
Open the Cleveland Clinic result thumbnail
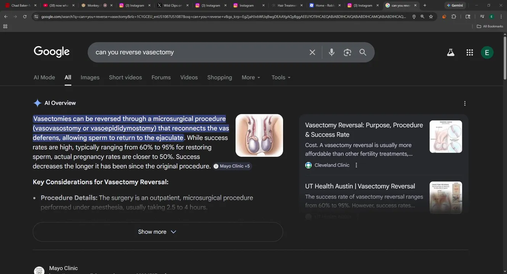(446, 137)
